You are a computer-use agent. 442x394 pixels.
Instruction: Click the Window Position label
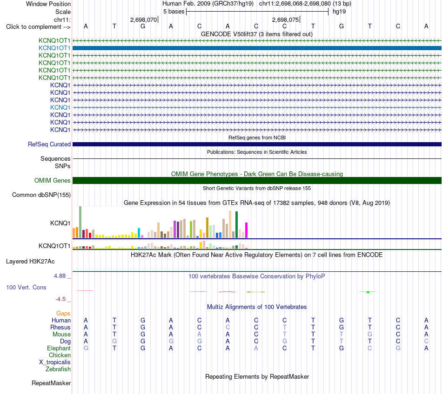click(48, 4)
